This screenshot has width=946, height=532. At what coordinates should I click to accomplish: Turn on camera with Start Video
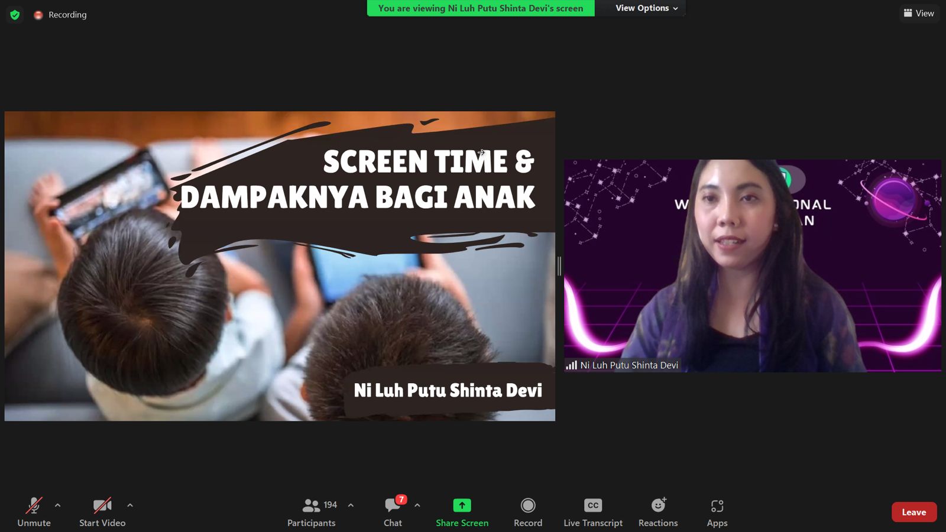click(102, 512)
